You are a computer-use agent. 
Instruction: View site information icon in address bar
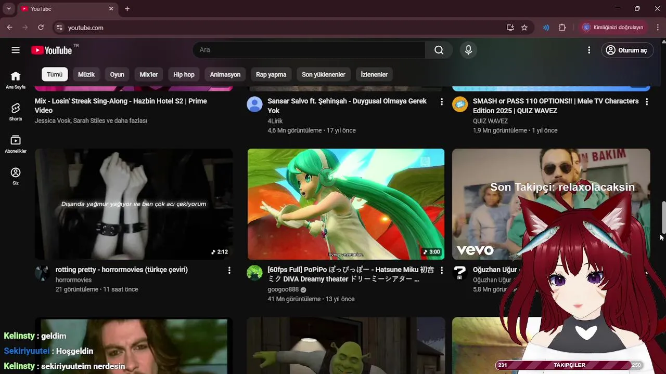click(59, 28)
